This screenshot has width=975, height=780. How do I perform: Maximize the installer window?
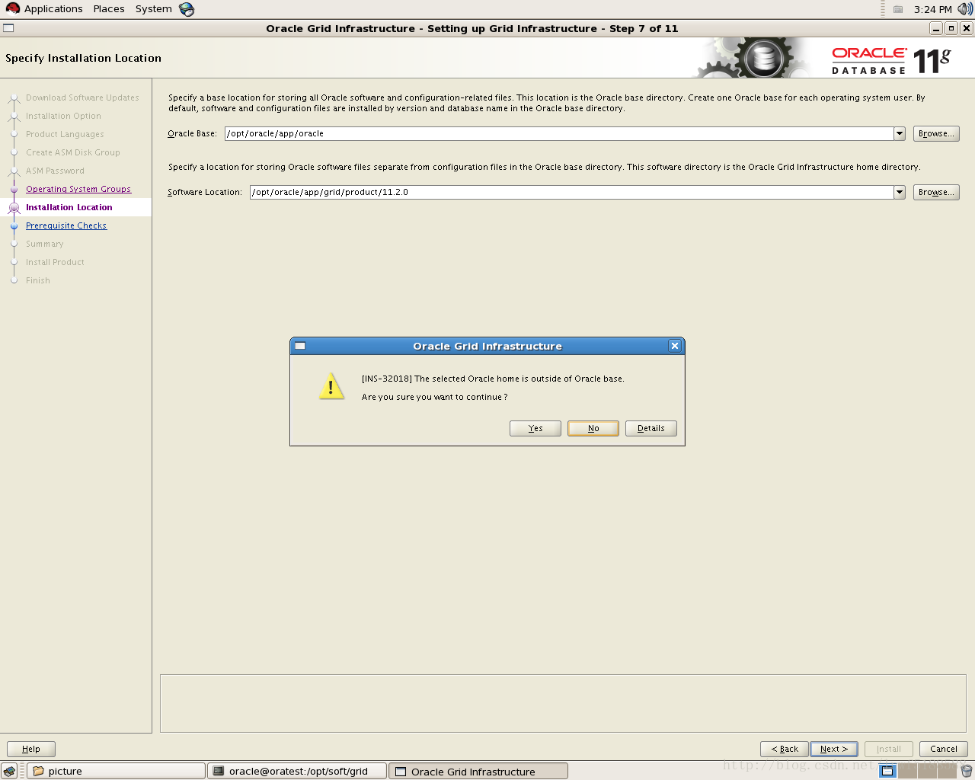[951, 28]
